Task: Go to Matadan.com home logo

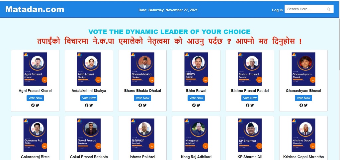Action: pyautogui.click(x=35, y=9)
